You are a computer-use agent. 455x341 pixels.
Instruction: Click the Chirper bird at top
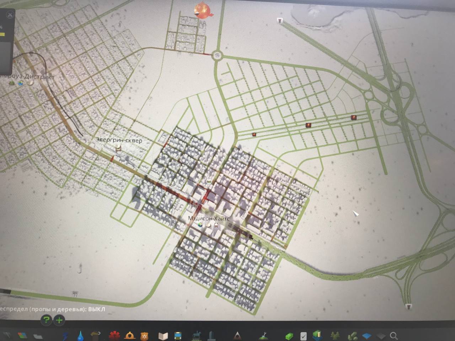click(203, 10)
